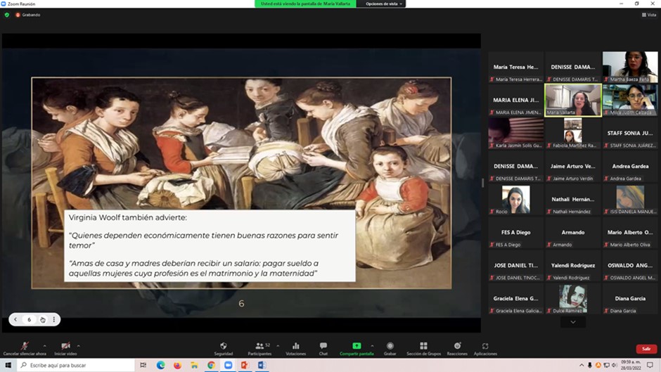This screenshot has width=661, height=372.
Task: Open Microsoft Edge from the taskbar
Action: pyautogui.click(x=160, y=365)
